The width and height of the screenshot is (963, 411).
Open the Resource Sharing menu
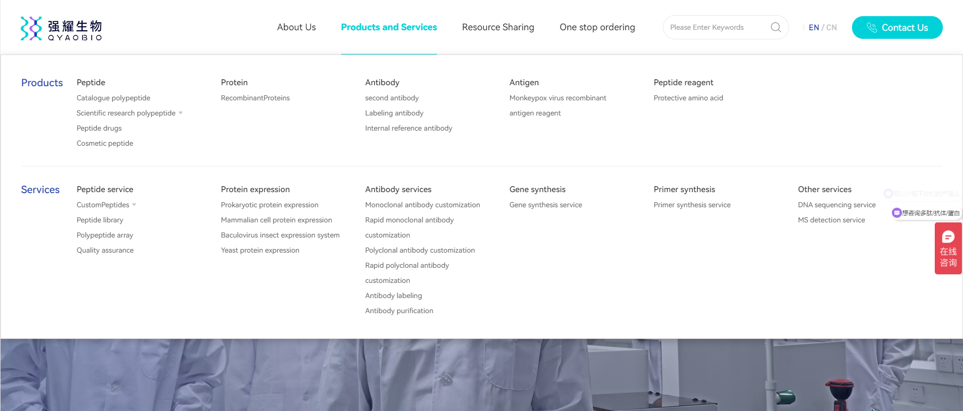pyautogui.click(x=498, y=27)
